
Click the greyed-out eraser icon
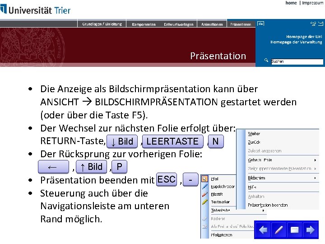pos(205,219)
